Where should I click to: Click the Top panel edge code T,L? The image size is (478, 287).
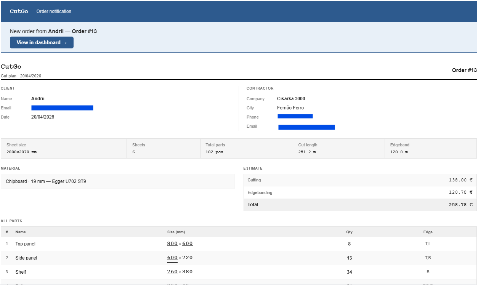[x=428, y=244]
